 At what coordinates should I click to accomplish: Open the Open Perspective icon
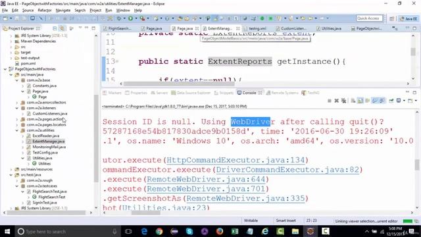click(x=392, y=18)
